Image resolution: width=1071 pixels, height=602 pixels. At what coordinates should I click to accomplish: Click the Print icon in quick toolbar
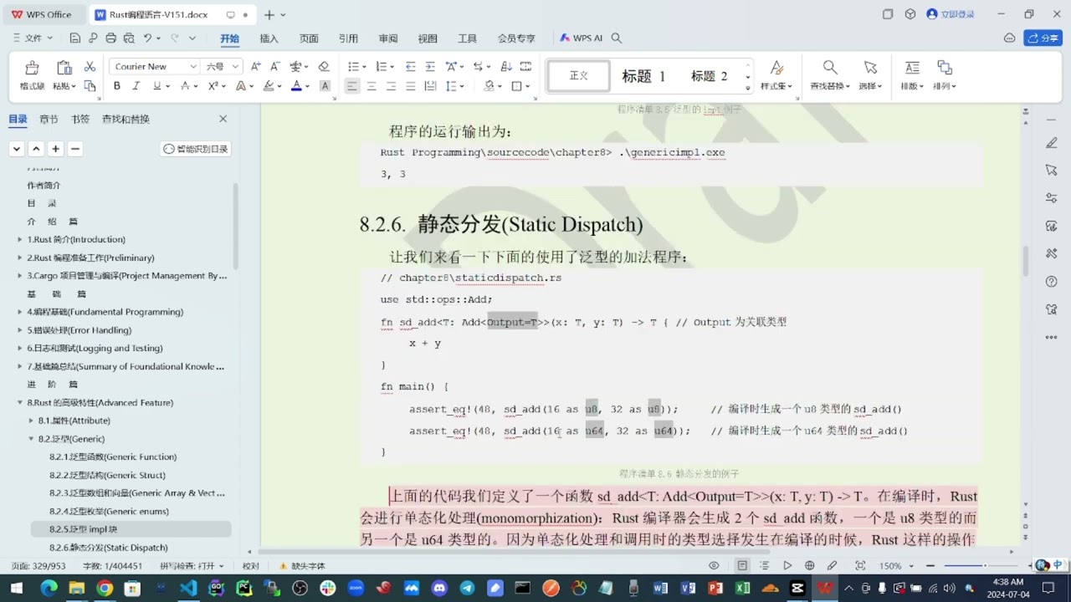[110, 38]
